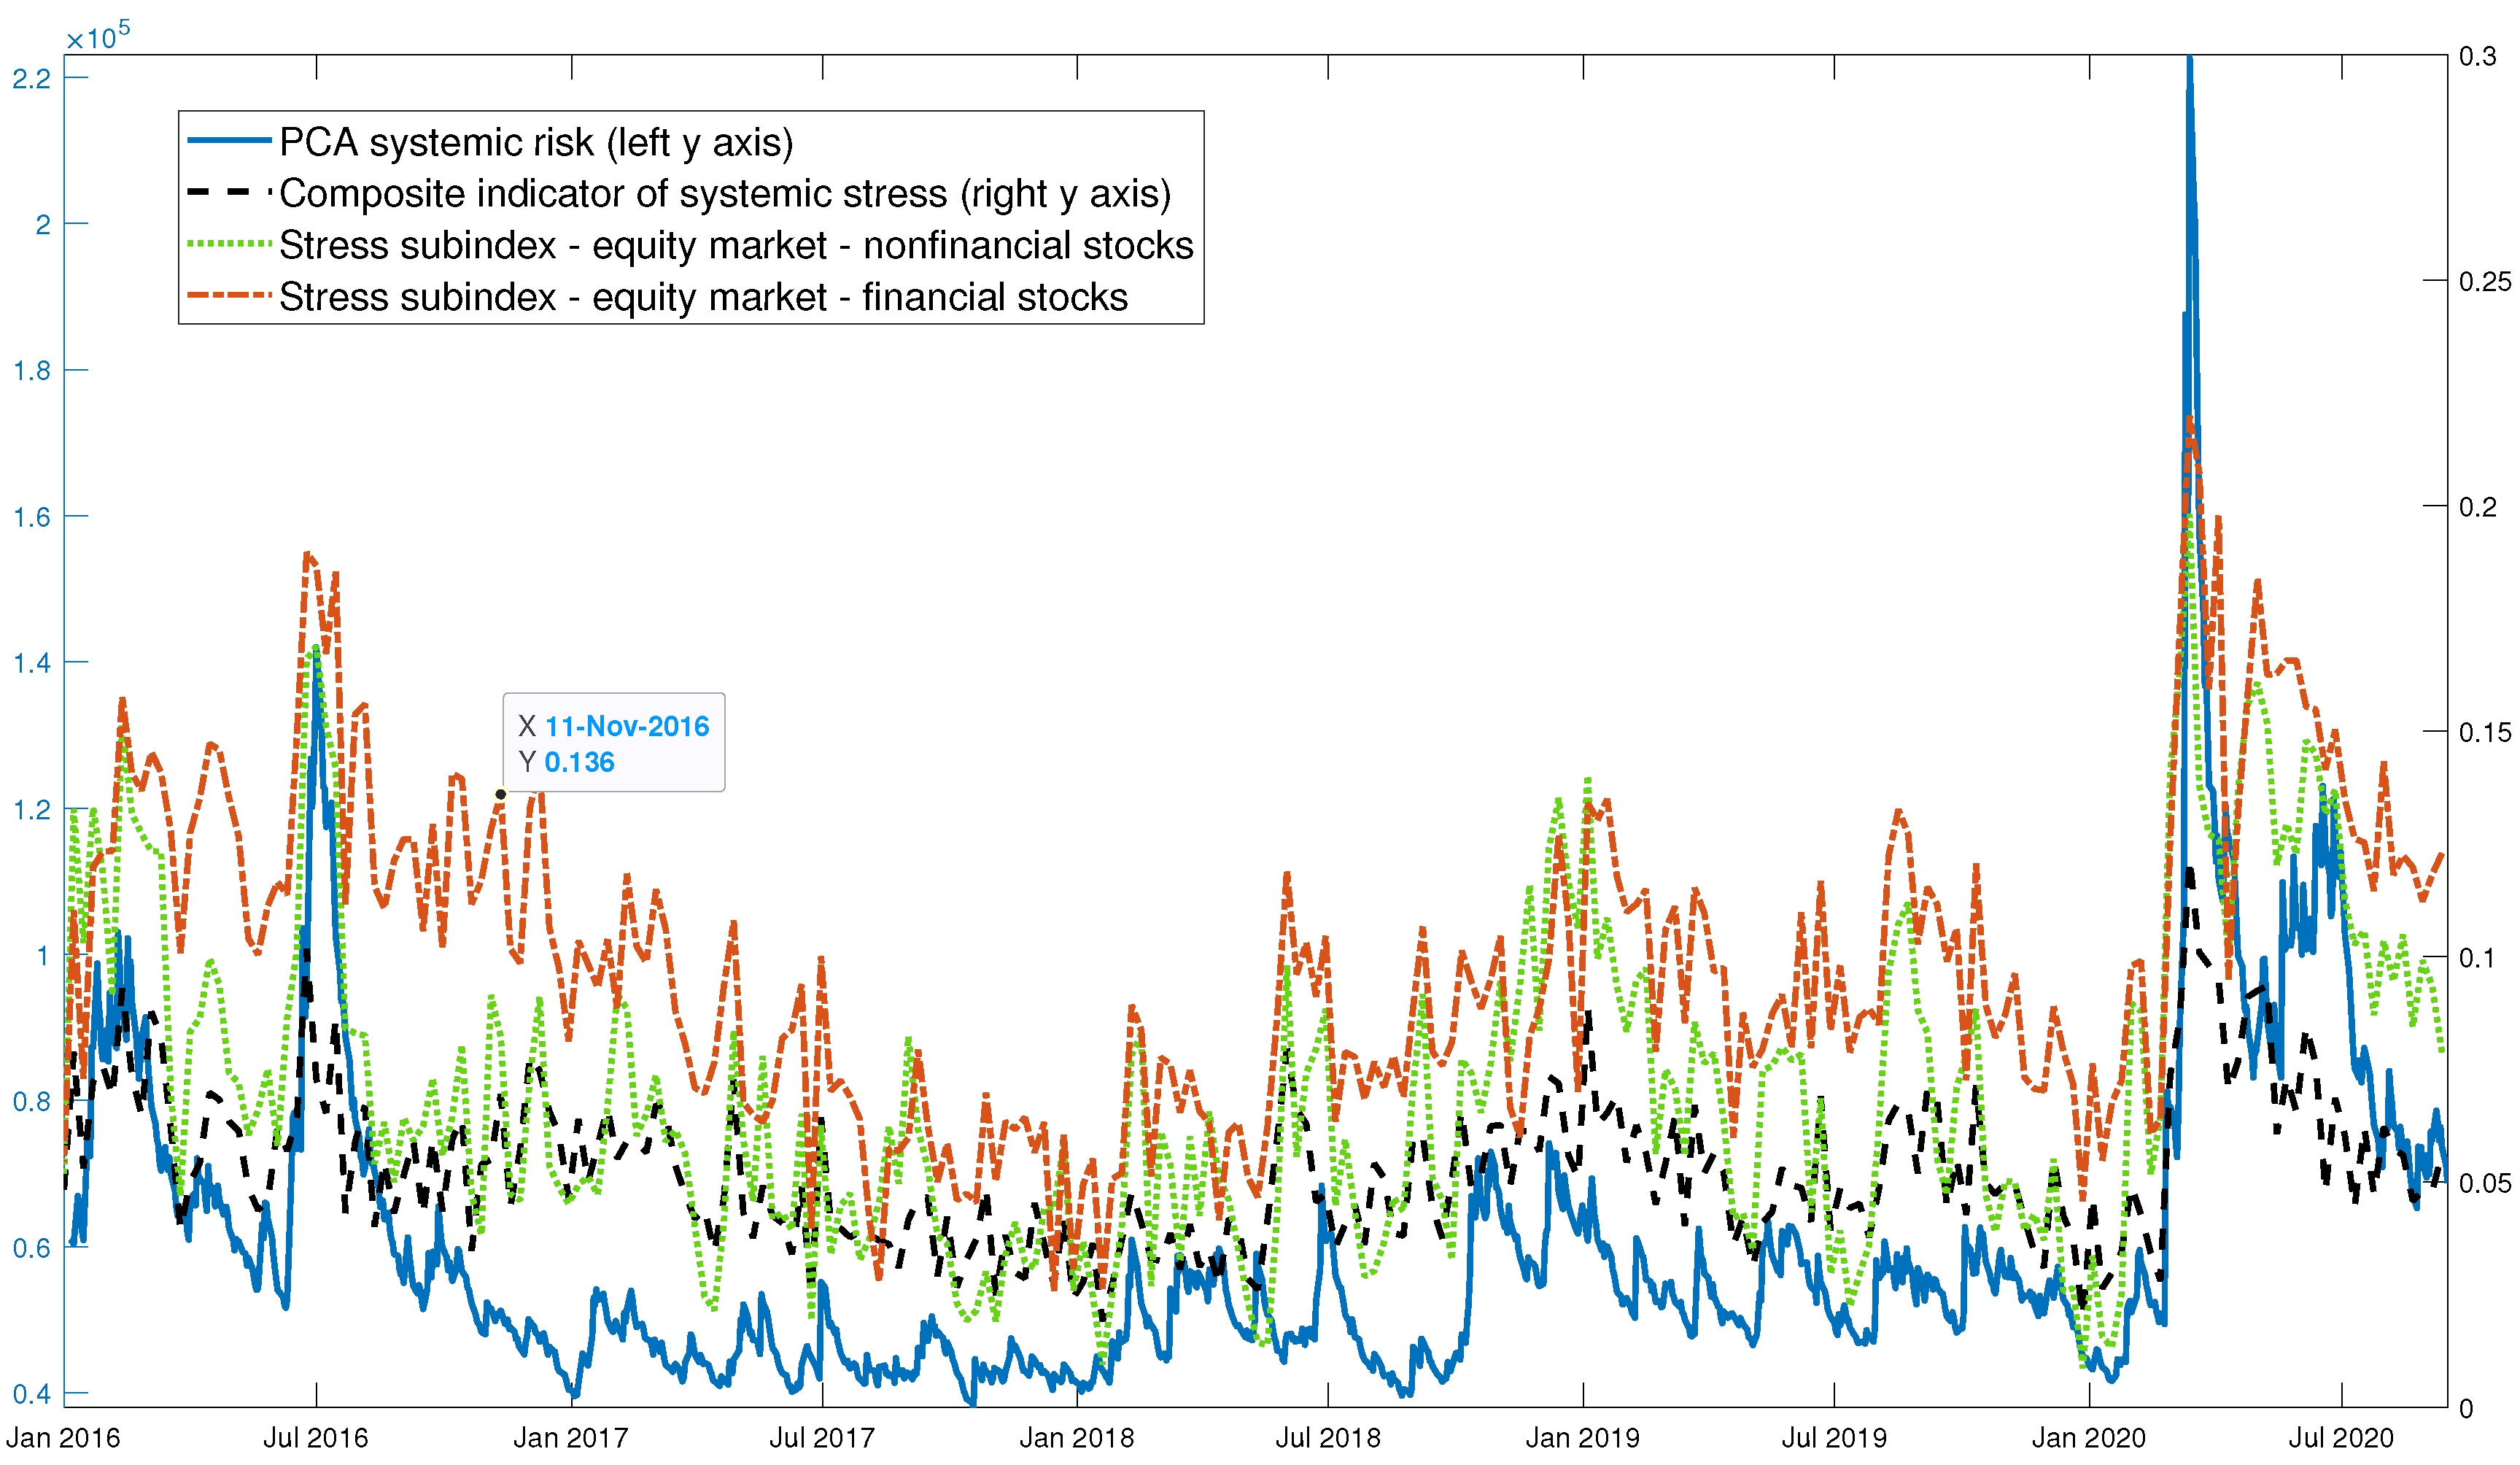Viewport: 2520px width, 1465px height.
Task: Click the 0.8 left axis tick label
Action: tap(31, 1102)
